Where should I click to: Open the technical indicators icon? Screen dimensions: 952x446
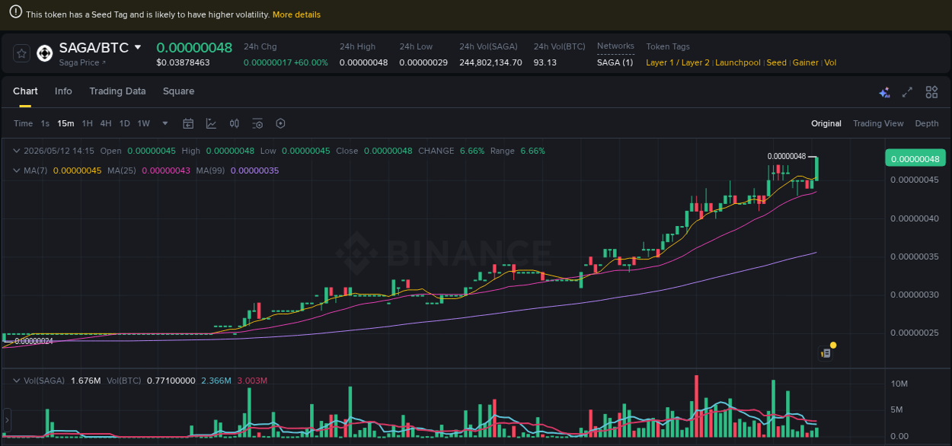(211, 123)
